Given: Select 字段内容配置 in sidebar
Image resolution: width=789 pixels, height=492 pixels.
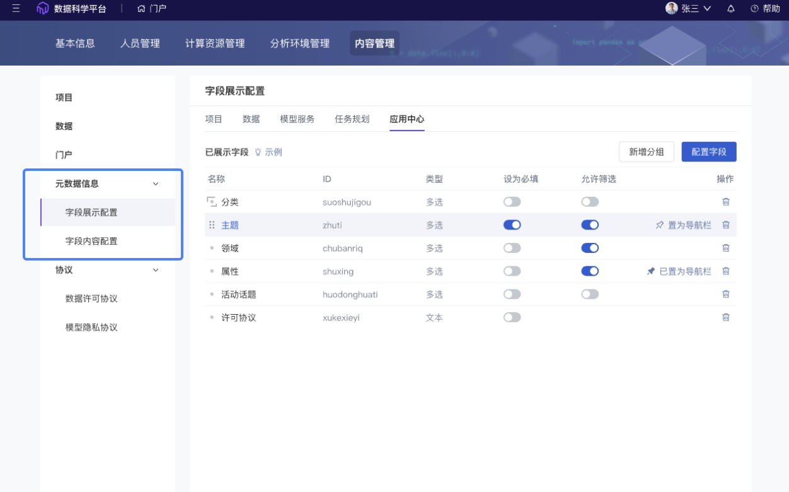Looking at the screenshot, I should [91, 241].
